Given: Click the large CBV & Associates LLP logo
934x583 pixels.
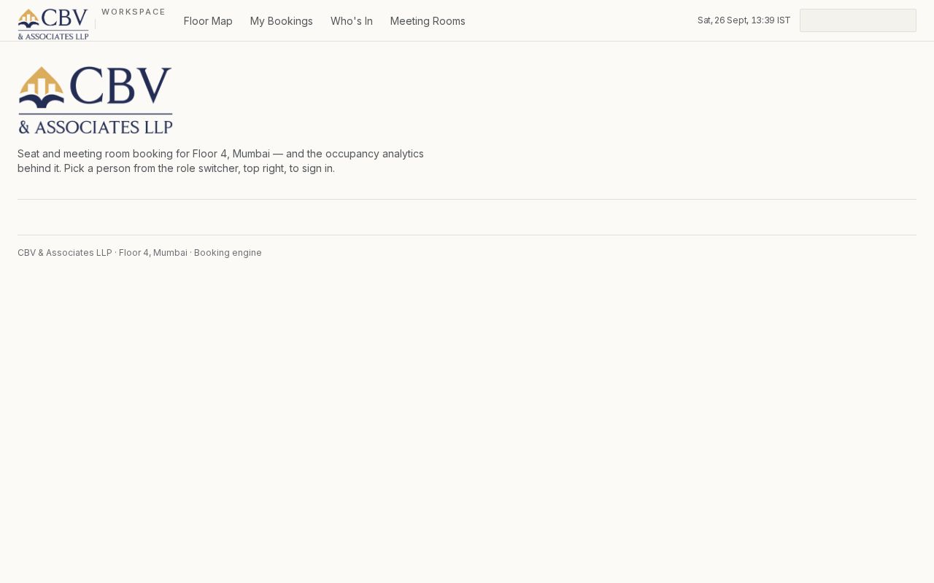Looking at the screenshot, I should (96, 100).
